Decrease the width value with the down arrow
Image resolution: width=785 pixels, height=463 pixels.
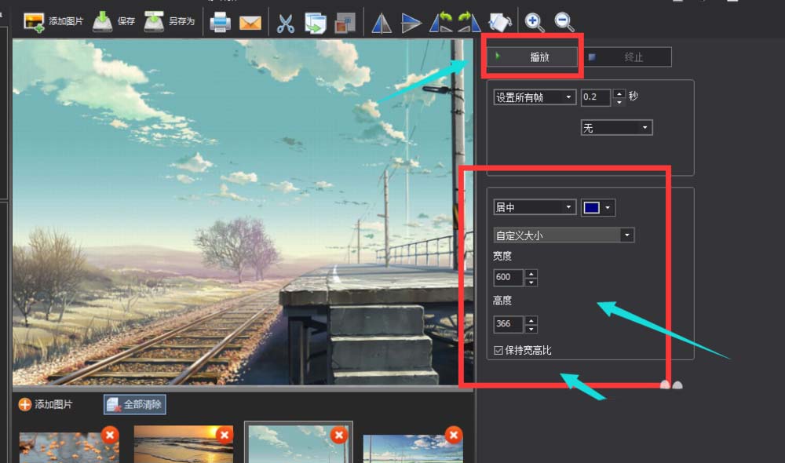click(531, 282)
